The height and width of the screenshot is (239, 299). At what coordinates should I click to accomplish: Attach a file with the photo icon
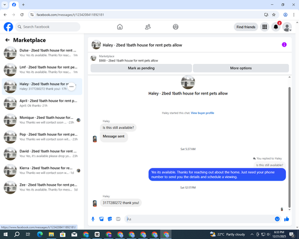102,219
